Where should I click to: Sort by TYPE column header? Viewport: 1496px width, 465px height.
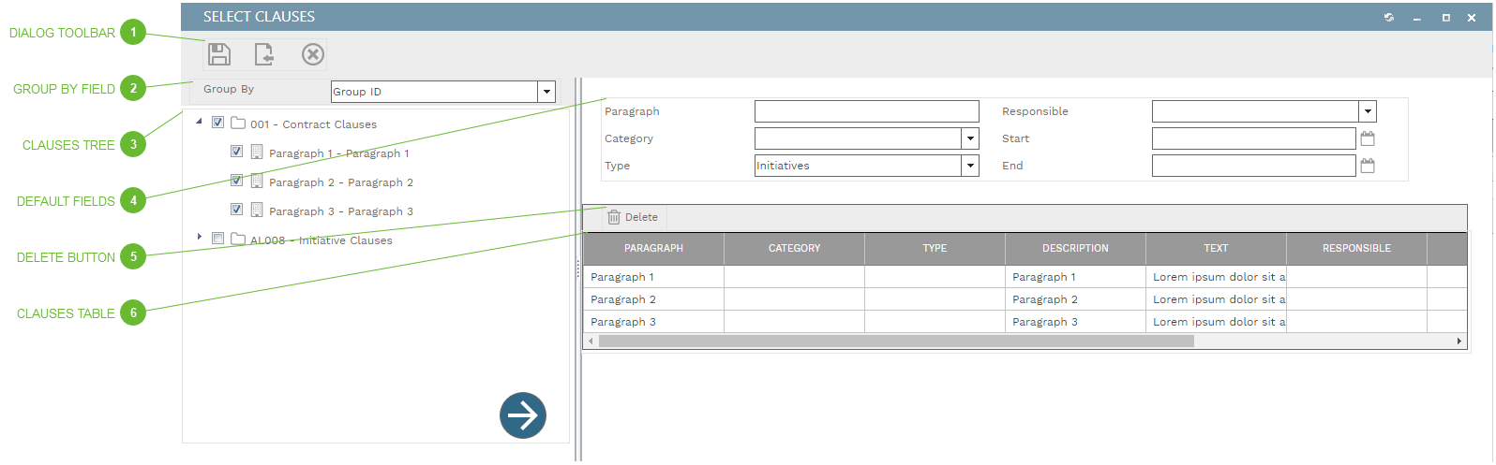tap(935, 249)
